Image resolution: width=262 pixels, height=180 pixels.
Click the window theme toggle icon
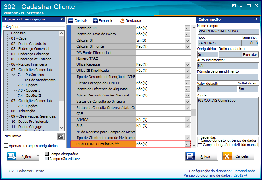point(234,5)
